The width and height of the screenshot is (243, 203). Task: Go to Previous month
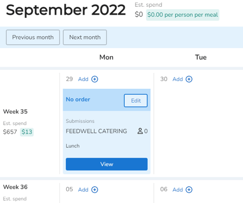click(33, 37)
